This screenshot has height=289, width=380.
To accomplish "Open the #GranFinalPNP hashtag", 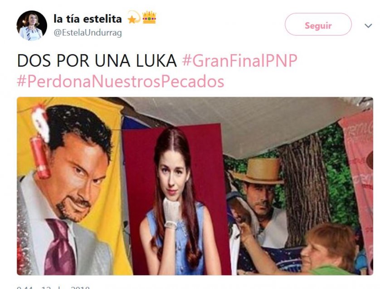I will click(239, 60).
